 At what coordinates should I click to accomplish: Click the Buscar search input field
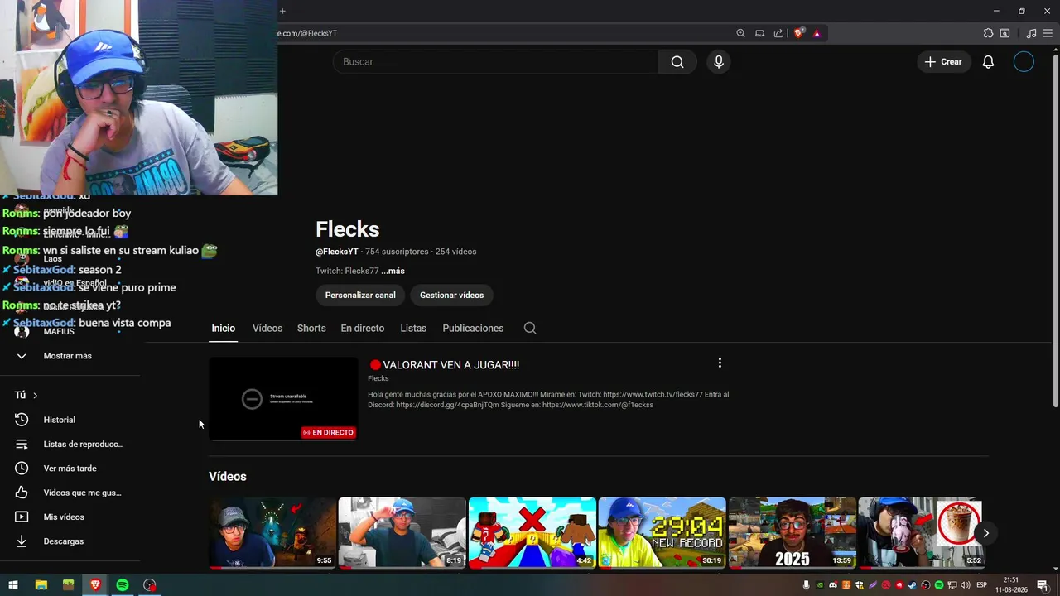pyautogui.click(x=495, y=62)
